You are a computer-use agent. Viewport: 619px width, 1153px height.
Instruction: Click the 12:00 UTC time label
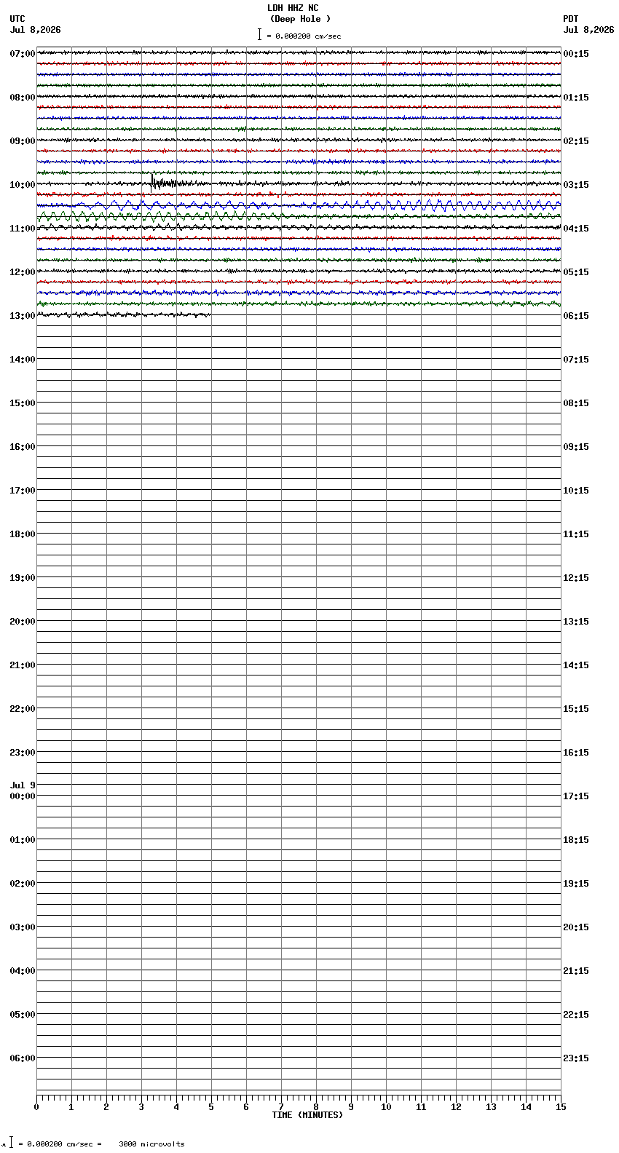(x=23, y=272)
